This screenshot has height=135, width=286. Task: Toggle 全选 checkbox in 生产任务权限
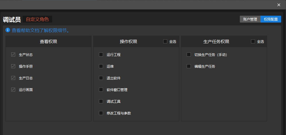tap(253, 41)
